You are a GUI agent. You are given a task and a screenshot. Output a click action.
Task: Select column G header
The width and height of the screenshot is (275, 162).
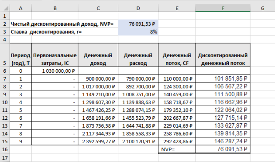(x=262, y=8)
